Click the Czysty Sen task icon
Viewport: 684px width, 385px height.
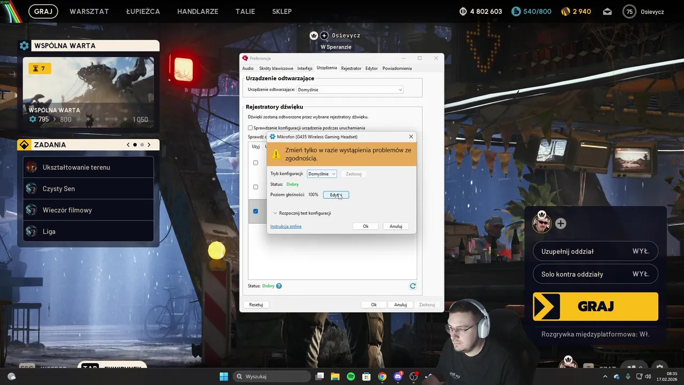point(32,189)
